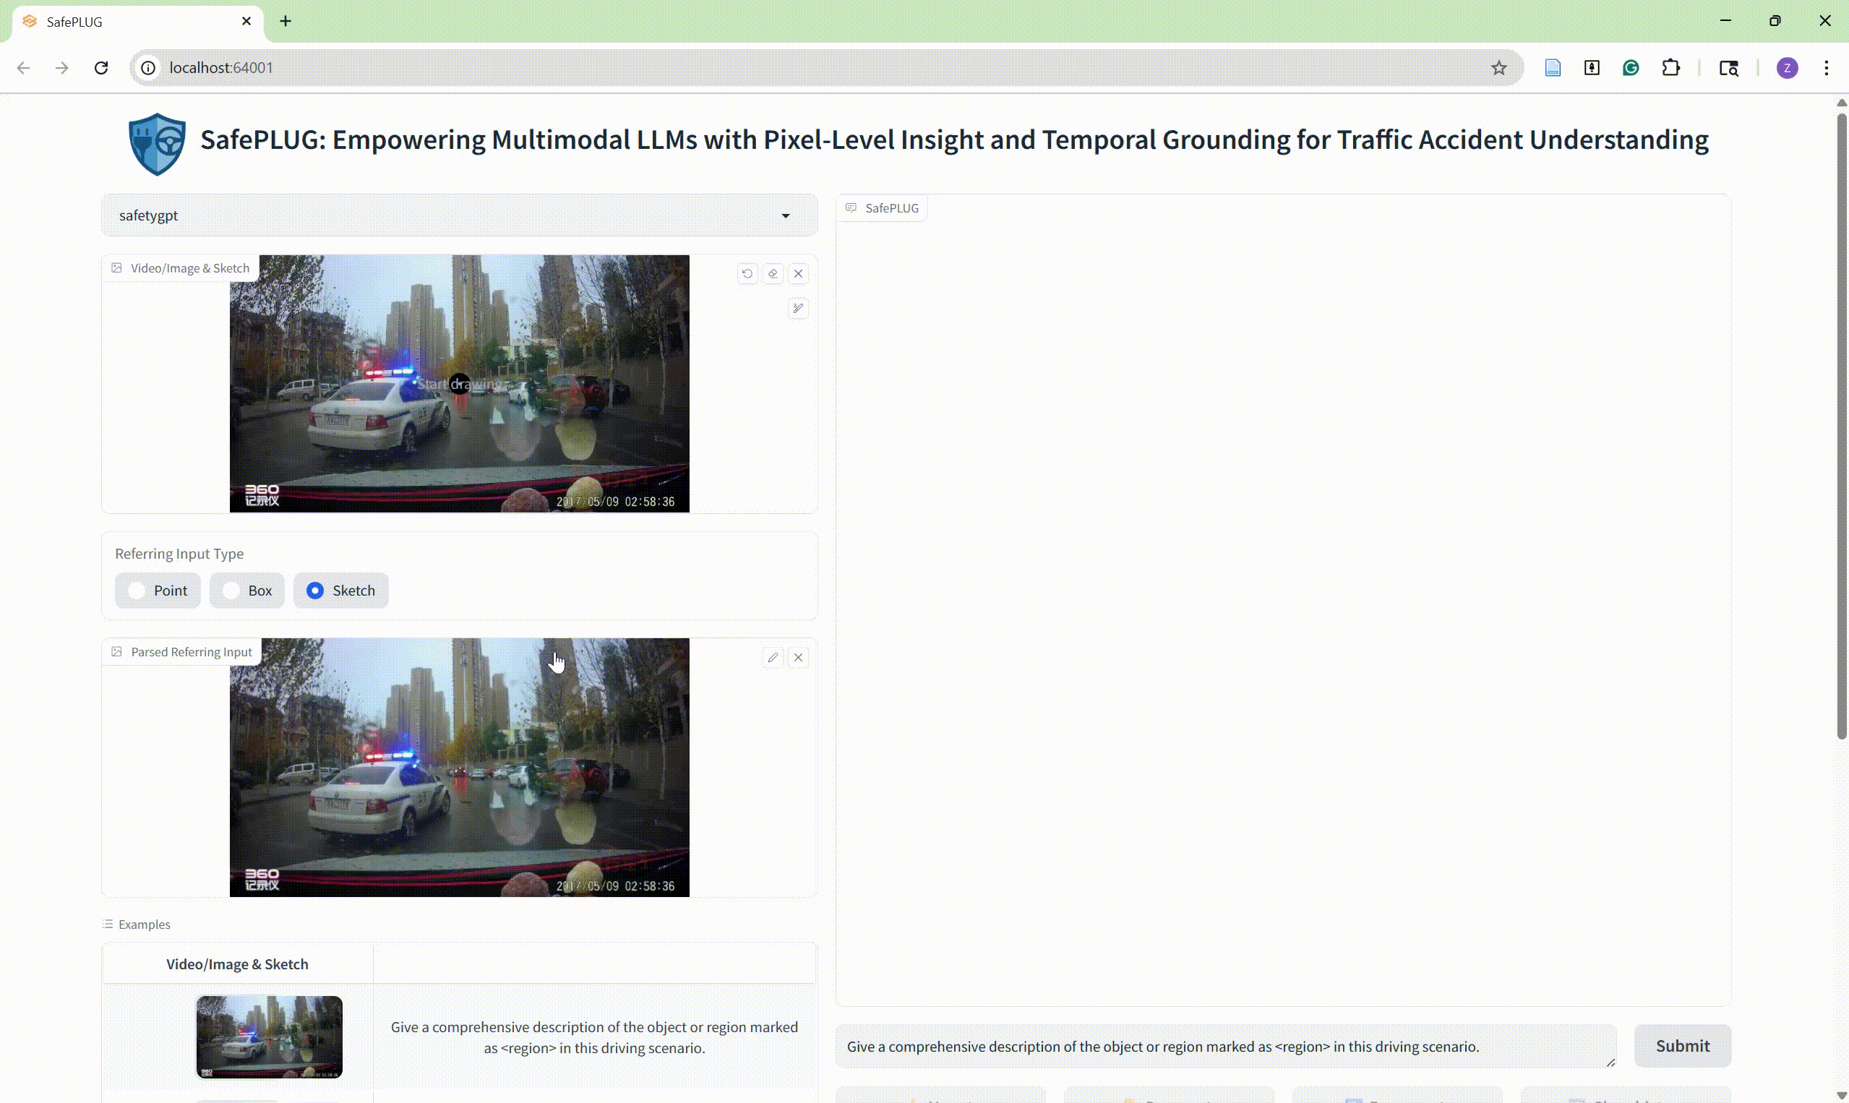Bookmark this page with the star icon
The height and width of the screenshot is (1103, 1849).
click(1498, 68)
